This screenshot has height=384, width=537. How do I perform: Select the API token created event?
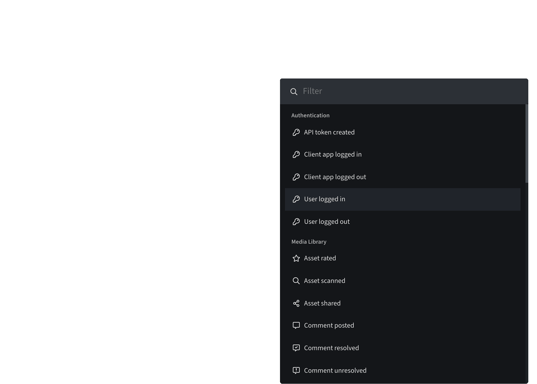(x=329, y=132)
